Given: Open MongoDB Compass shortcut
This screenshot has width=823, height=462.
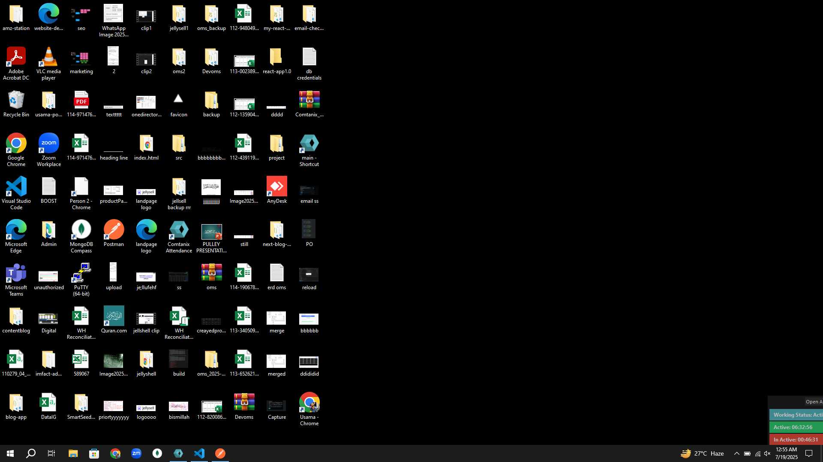Looking at the screenshot, I should pos(81,236).
